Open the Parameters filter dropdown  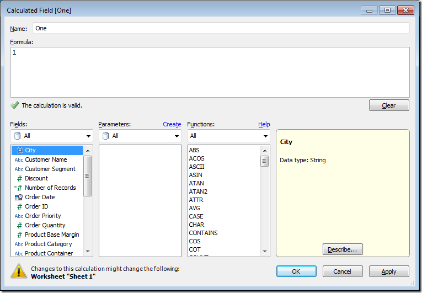140,136
